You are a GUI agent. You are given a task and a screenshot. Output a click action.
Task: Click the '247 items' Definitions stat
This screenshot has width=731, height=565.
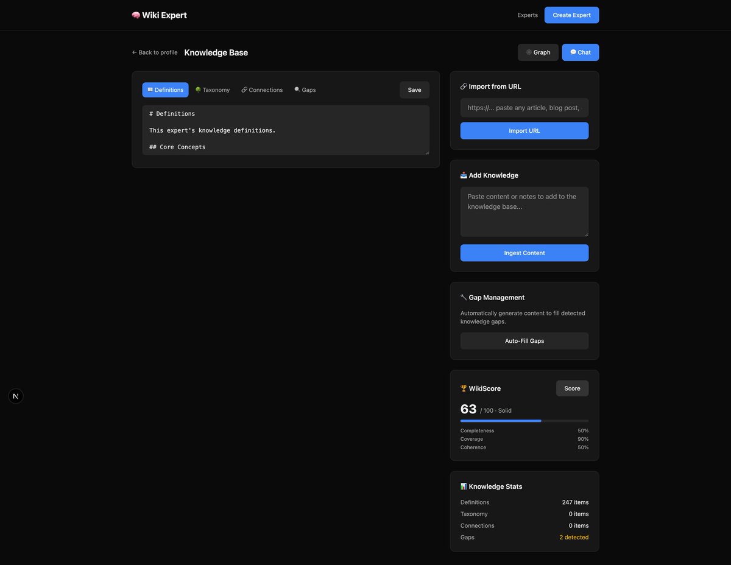pyautogui.click(x=575, y=502)
